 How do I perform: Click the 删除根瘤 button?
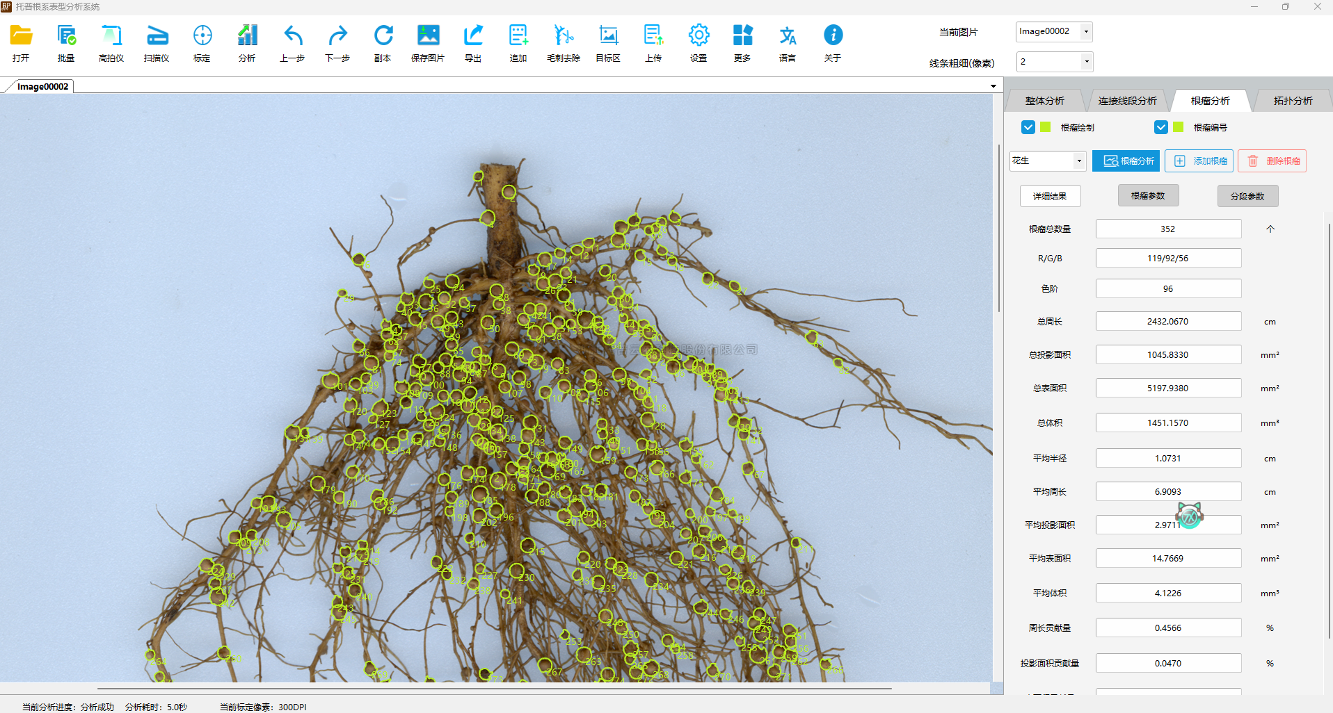pyautogui.click(x=1272, y=161)
